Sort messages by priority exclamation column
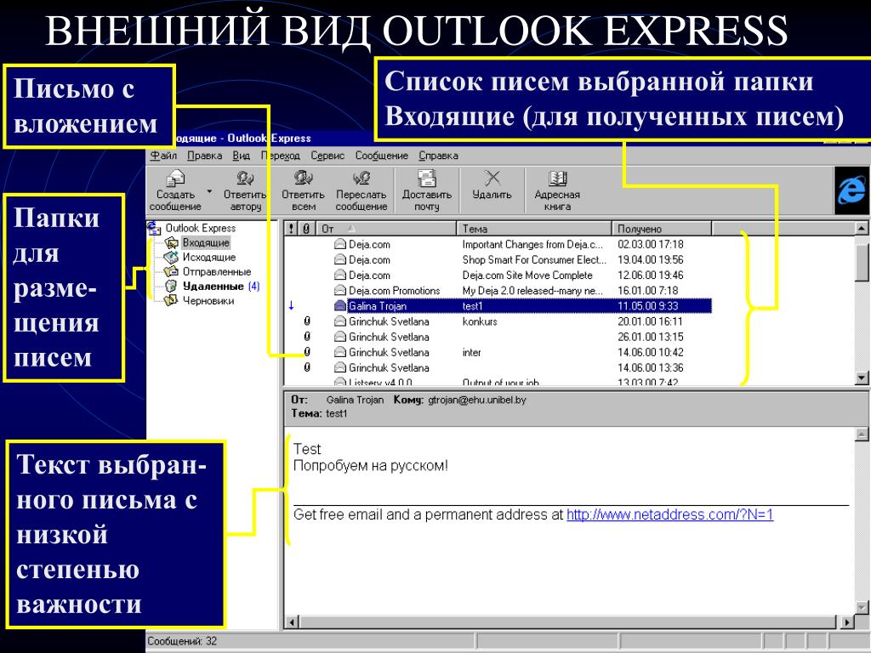 (x=293, y=228)
